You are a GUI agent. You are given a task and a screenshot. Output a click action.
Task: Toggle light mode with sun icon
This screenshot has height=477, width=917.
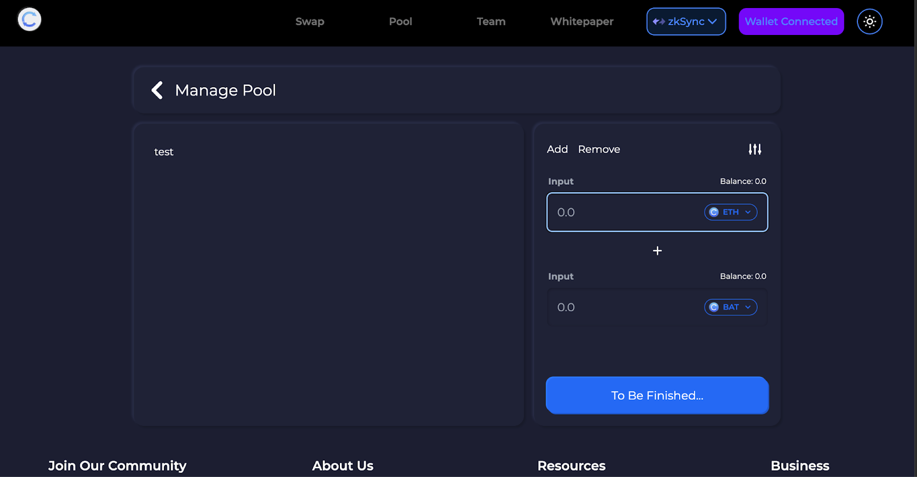tap(869, 22)
